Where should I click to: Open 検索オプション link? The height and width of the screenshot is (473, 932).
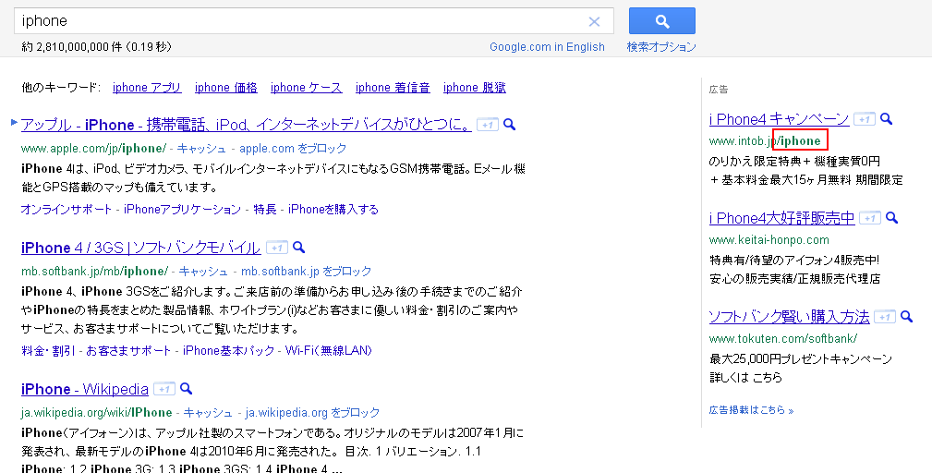[x=661, y=47]
